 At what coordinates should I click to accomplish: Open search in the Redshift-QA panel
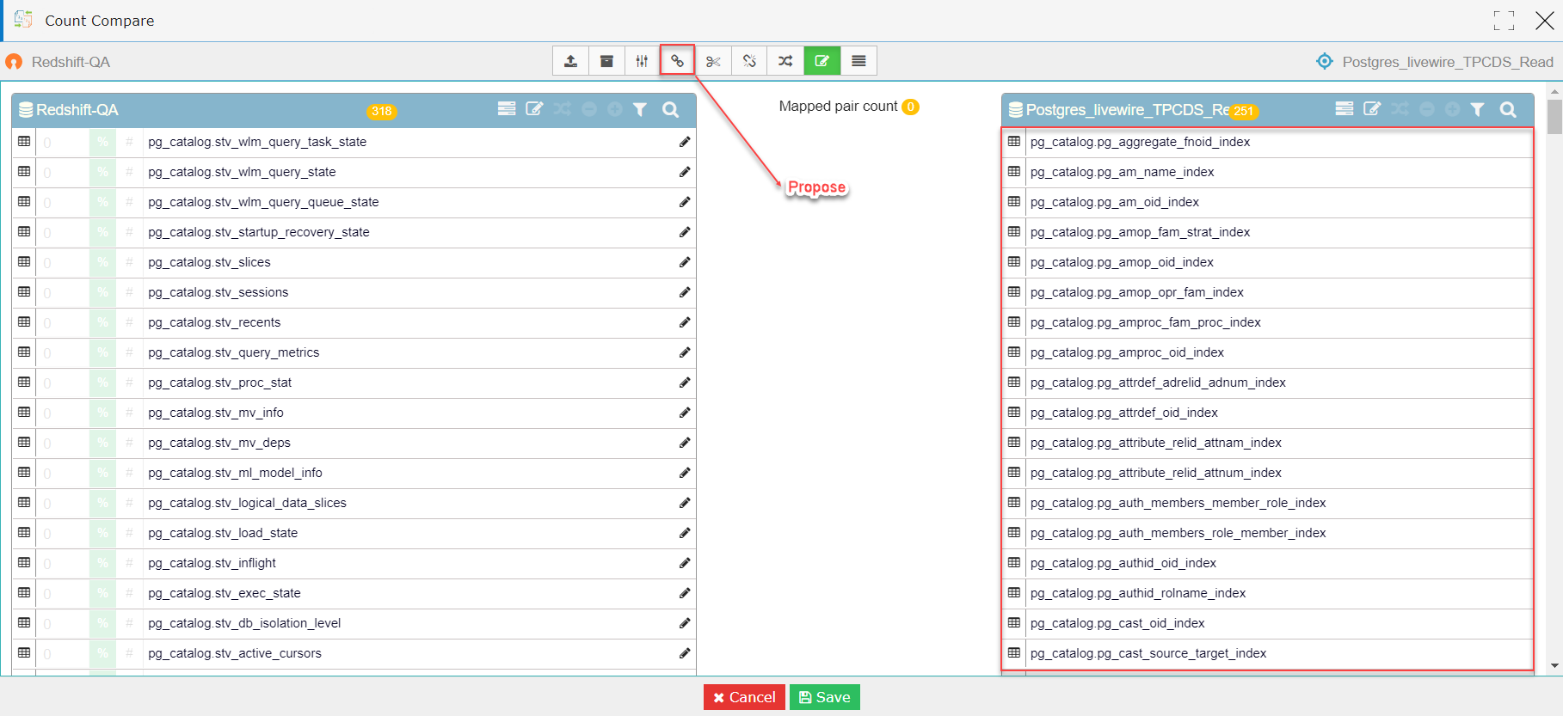point(671,109)
